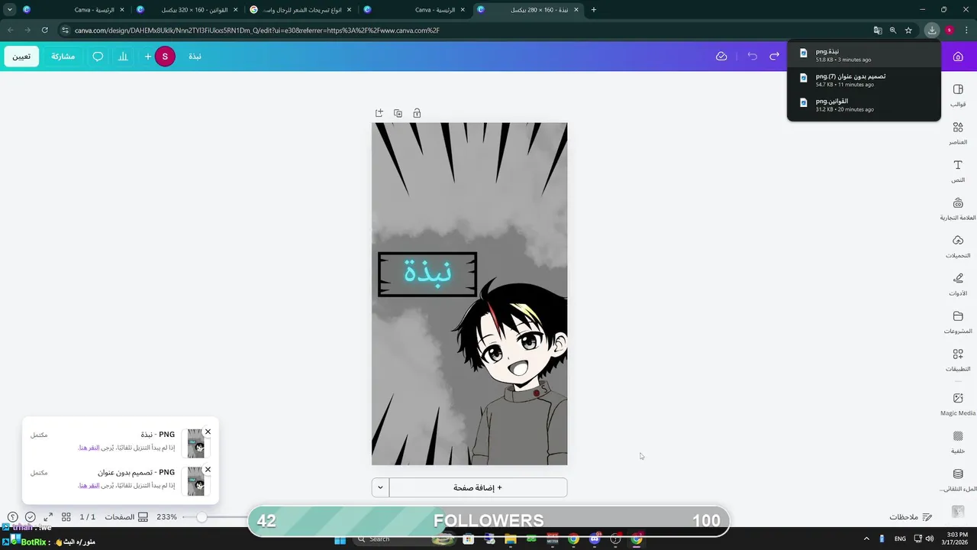Click the translate page icon in address bar
Viewport: 977px width, 550px height.
click(x=878, y=31)
